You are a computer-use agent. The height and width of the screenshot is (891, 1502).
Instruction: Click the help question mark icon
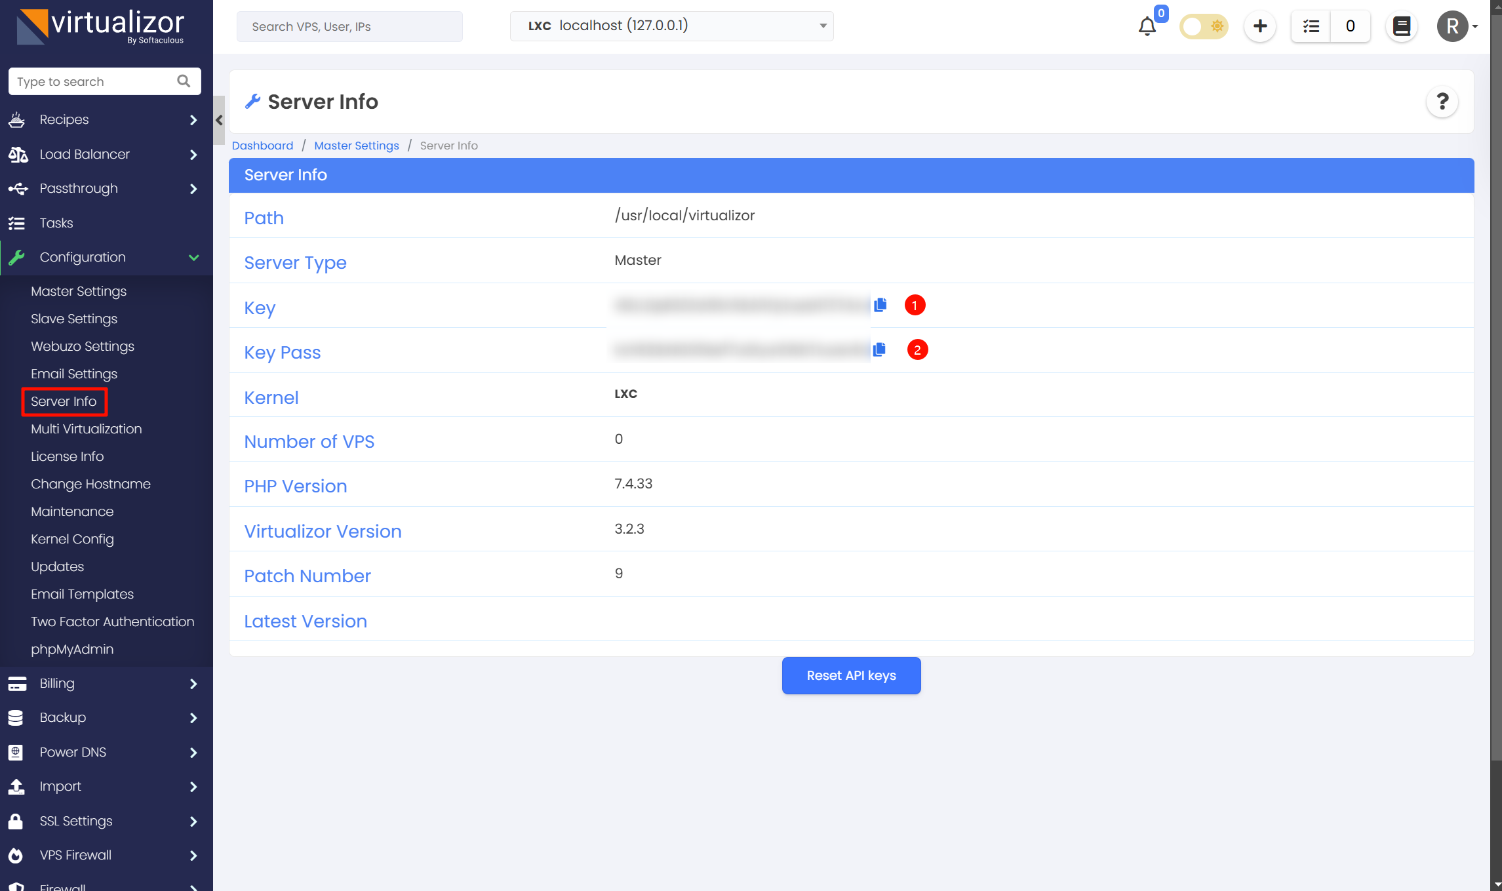[1442, 102]
